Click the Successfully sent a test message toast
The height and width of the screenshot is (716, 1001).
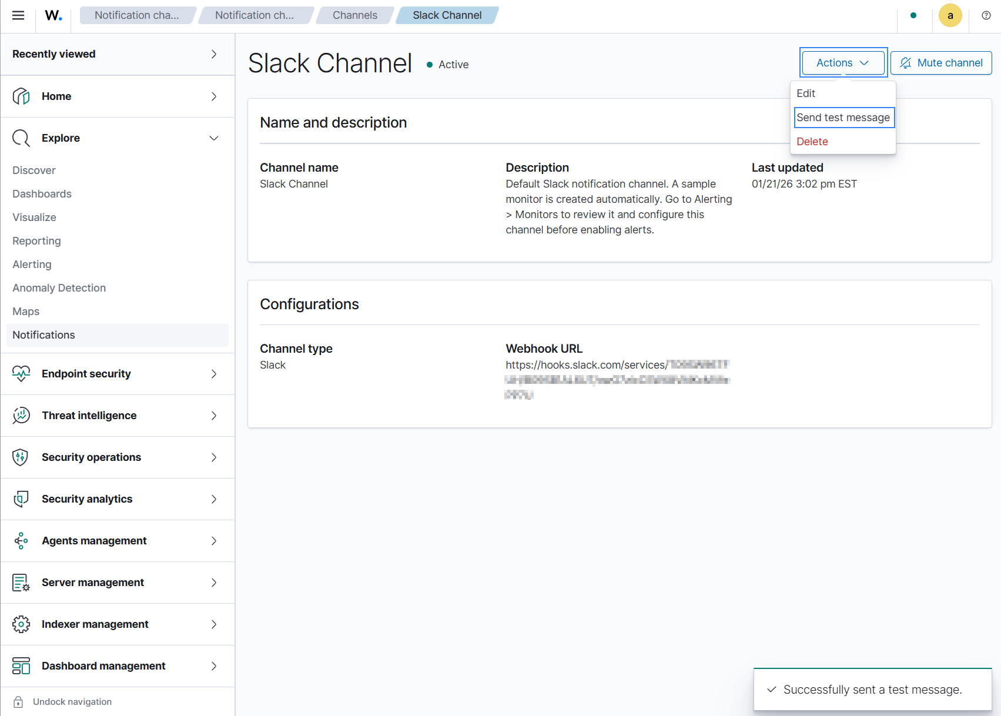click(873, 690)
